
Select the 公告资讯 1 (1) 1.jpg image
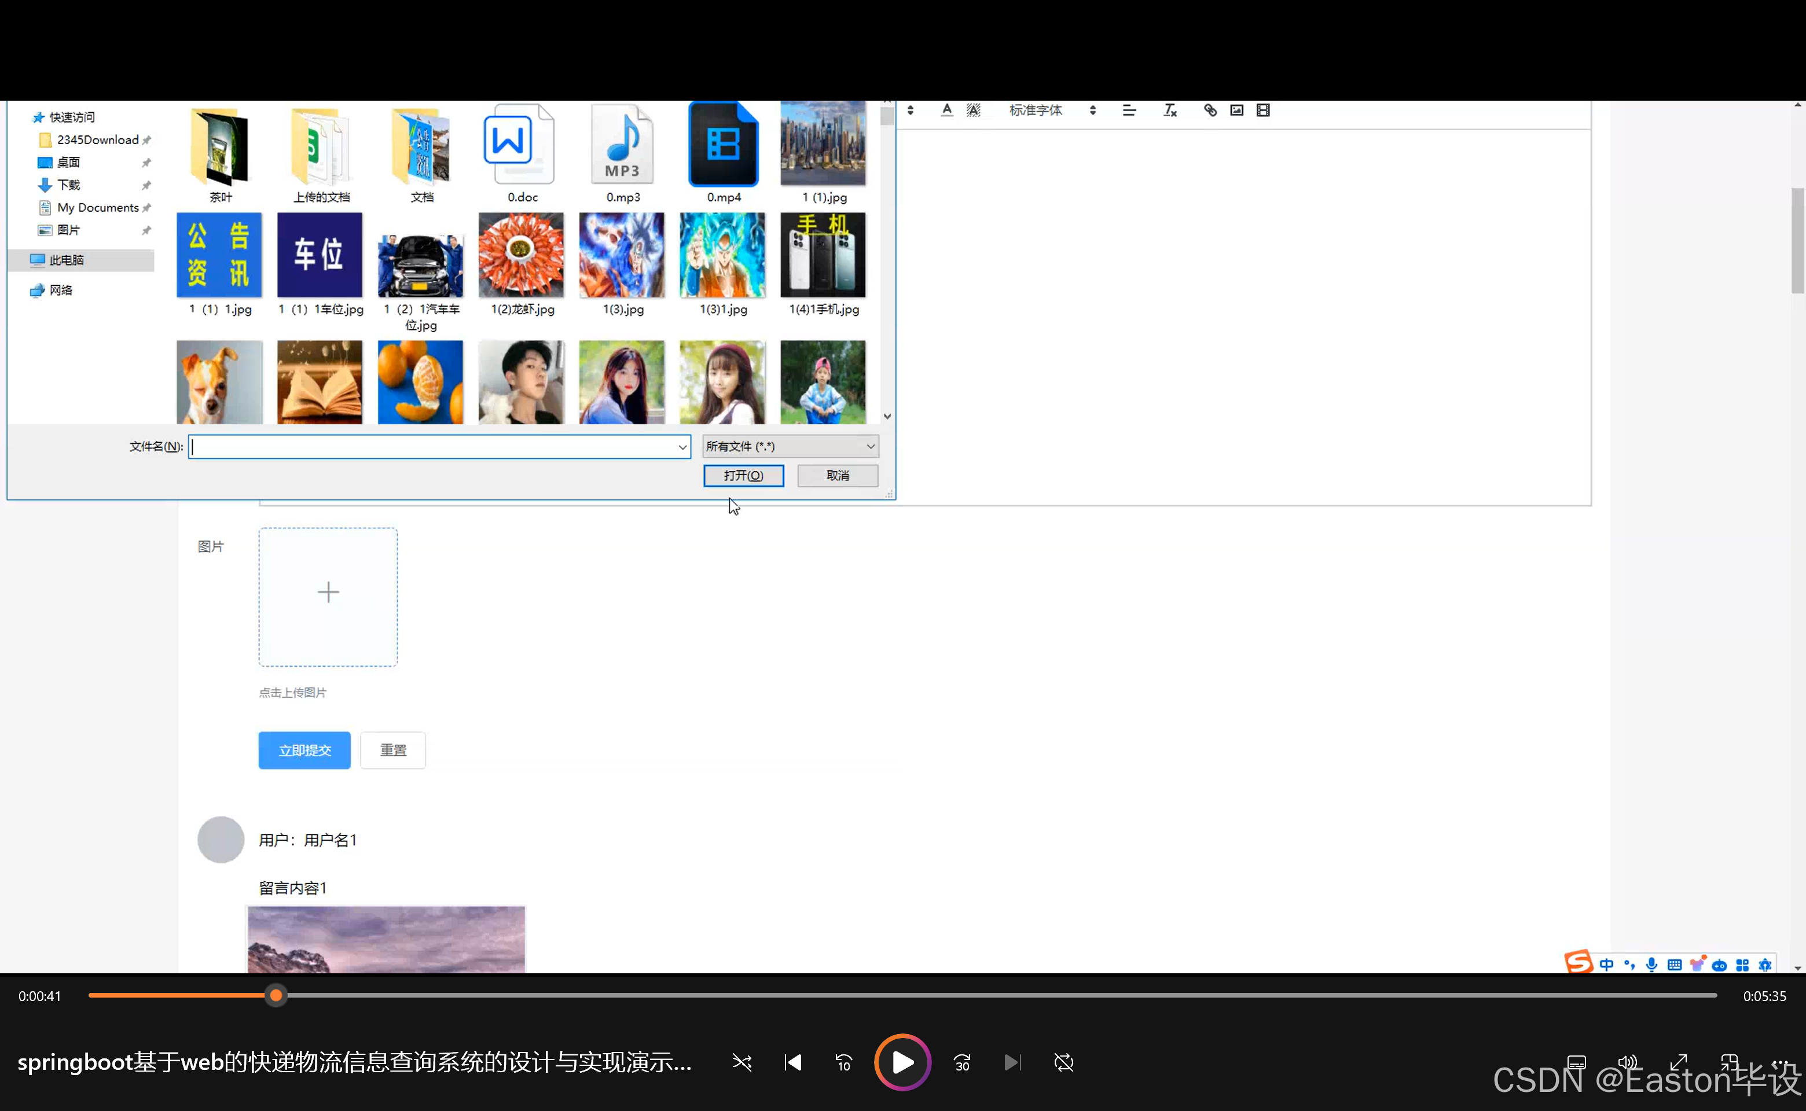coord(220,264)
